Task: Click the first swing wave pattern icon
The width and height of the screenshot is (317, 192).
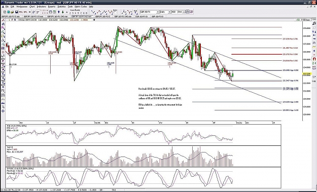Action: point(93,12)
